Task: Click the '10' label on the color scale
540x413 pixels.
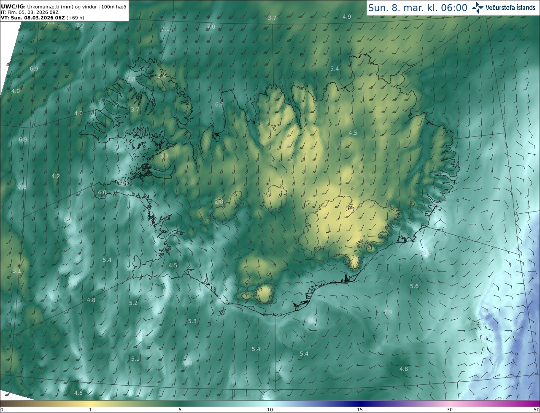Action: [270, 410]
